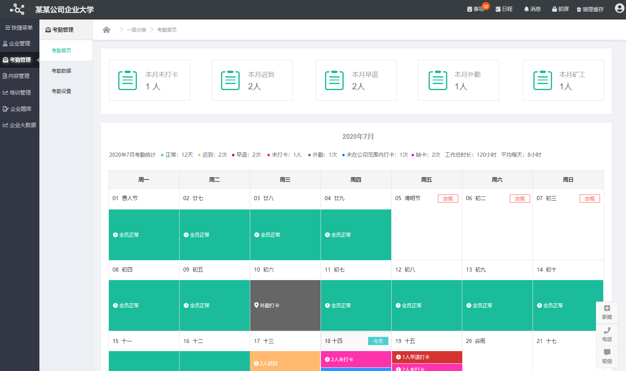
Task: Click the 未在公司范围内打卡：1次 legend entry
Action: tap(375, 155)
